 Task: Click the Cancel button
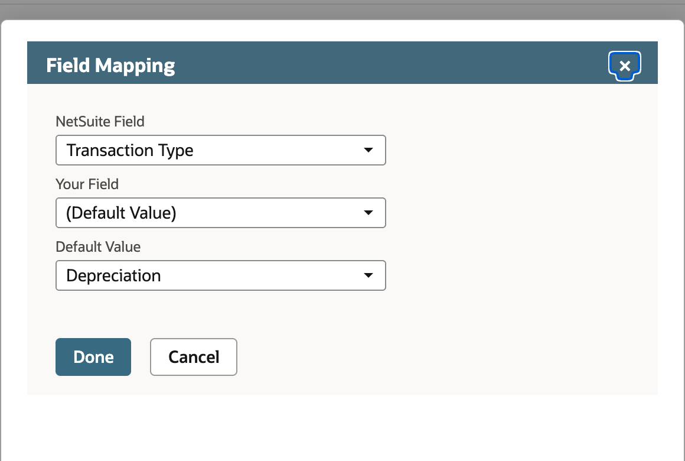194,357
